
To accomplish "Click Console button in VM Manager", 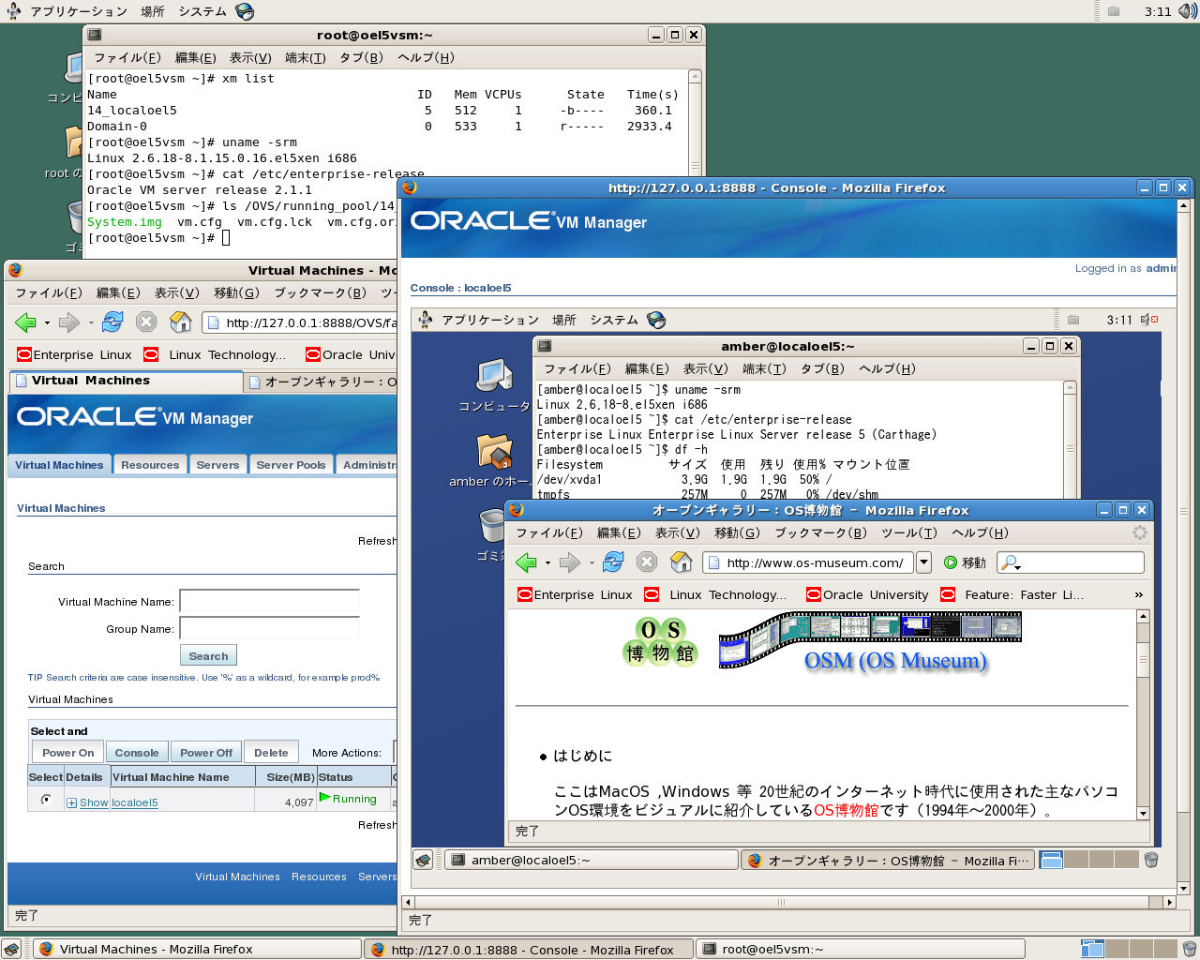I will click(137, 753).
